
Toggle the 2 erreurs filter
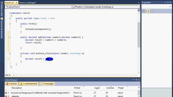(11, 84)
